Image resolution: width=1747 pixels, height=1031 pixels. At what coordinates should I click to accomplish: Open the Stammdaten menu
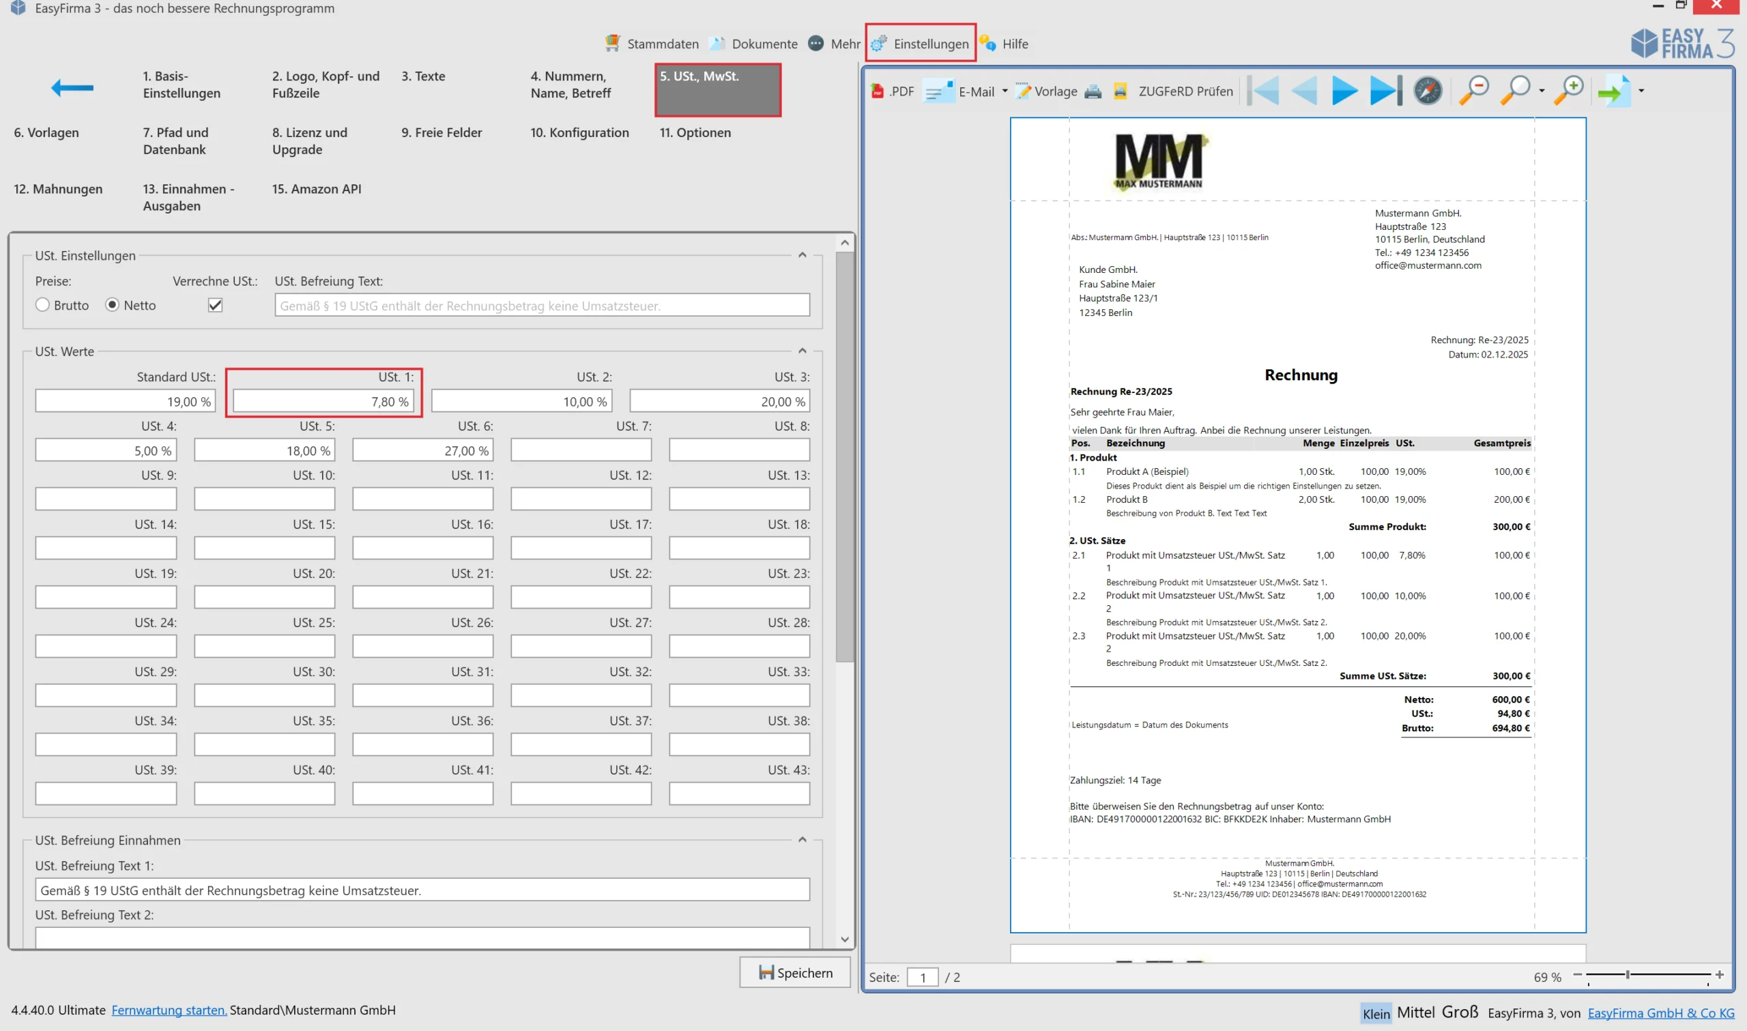click(652, 44)
